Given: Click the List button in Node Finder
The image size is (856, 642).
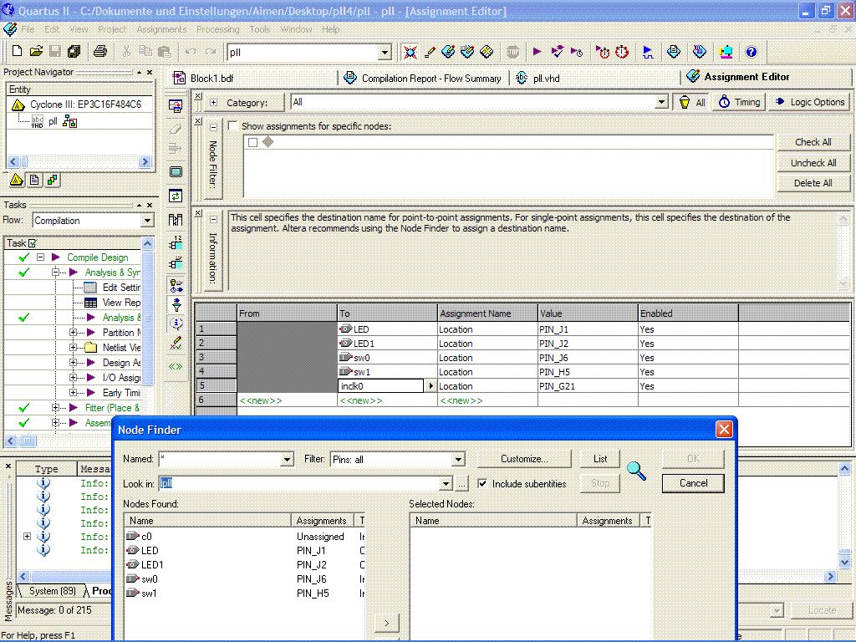Looking at the screenshot, I should [600, 459].
